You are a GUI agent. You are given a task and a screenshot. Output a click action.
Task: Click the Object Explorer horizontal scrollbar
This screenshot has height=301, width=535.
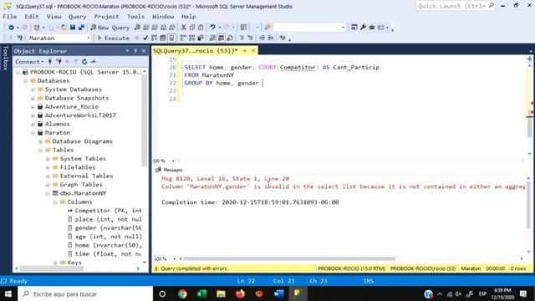click(51, 268)
